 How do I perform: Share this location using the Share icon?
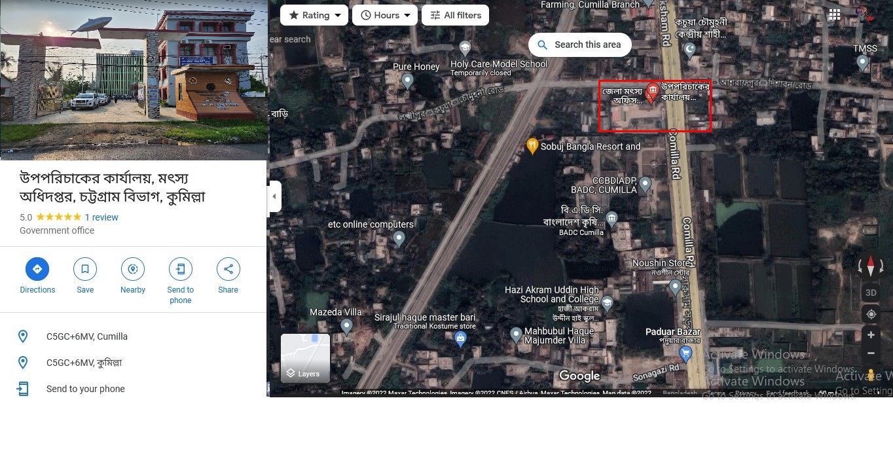click(x=228, y=269)
